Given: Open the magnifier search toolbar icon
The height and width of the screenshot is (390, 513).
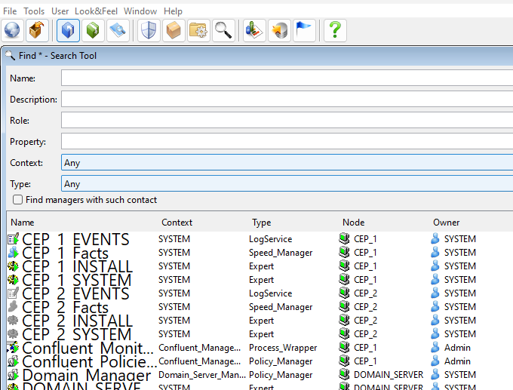Looking at the screenshot, I should [223, 30].
